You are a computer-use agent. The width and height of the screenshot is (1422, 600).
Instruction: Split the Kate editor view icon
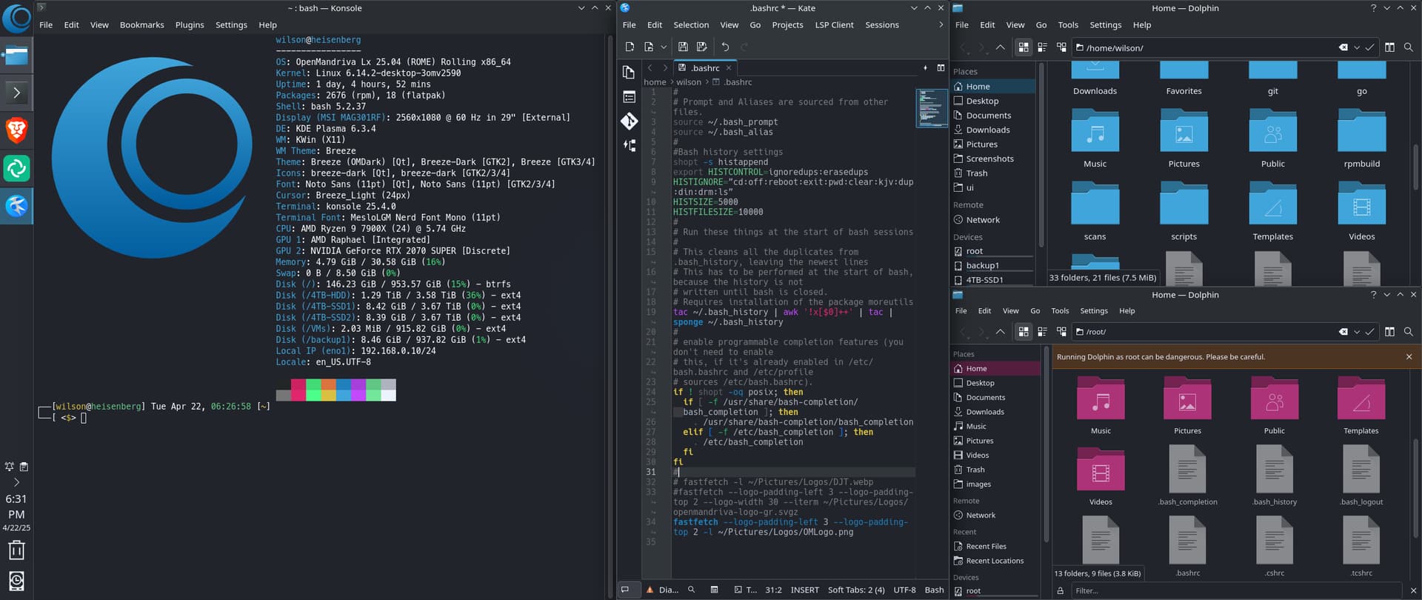(941, 68)
